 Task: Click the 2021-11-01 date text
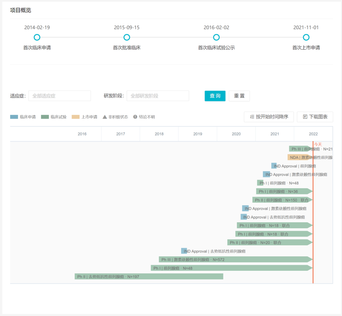point(306,28)
